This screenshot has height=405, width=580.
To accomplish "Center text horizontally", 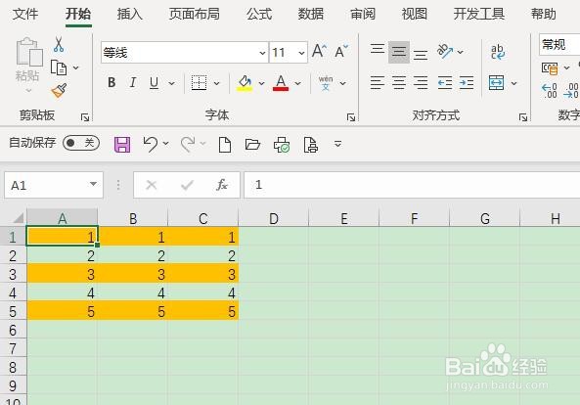I will (x=399, y=82).
